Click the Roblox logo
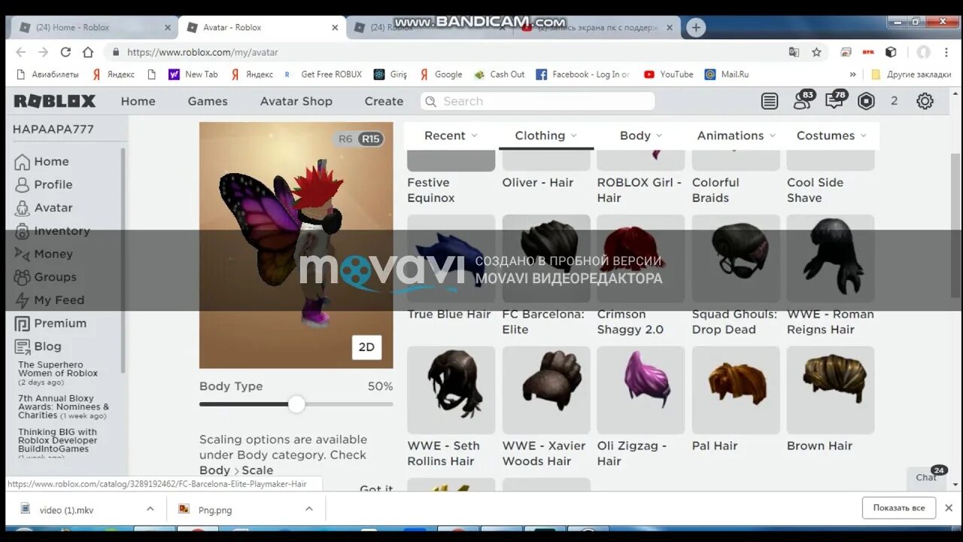 coord(55,101)
